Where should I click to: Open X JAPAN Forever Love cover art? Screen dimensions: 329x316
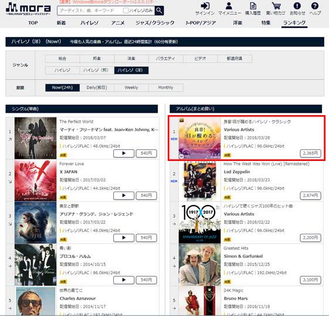[35, 180]
